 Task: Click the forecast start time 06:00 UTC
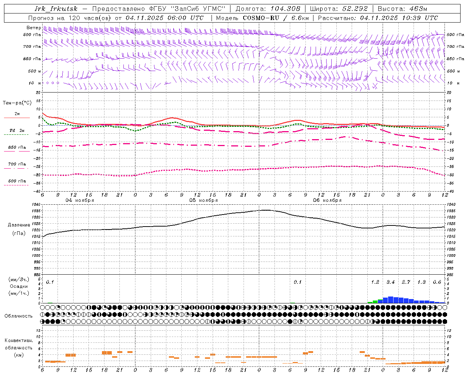coord(185,18)
